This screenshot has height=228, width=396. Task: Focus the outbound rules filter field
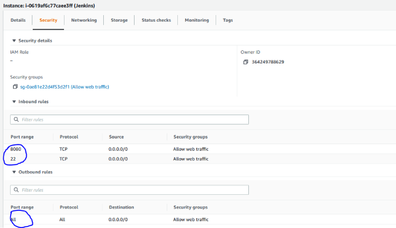(x=129, y=190)
